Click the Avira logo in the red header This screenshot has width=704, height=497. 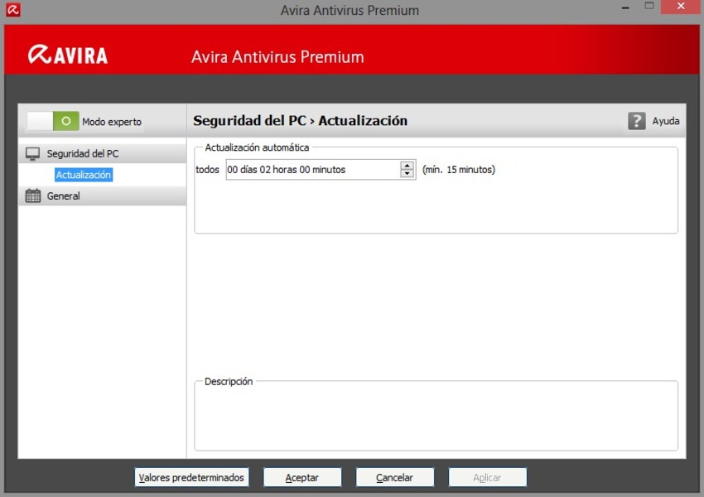point(68,55)
